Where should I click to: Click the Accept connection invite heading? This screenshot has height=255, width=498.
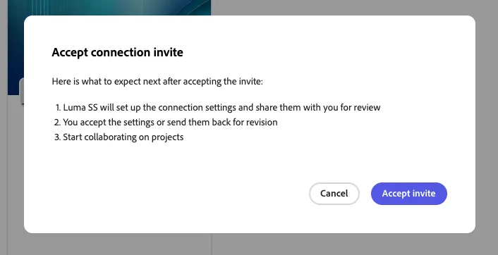click(118, 52)
